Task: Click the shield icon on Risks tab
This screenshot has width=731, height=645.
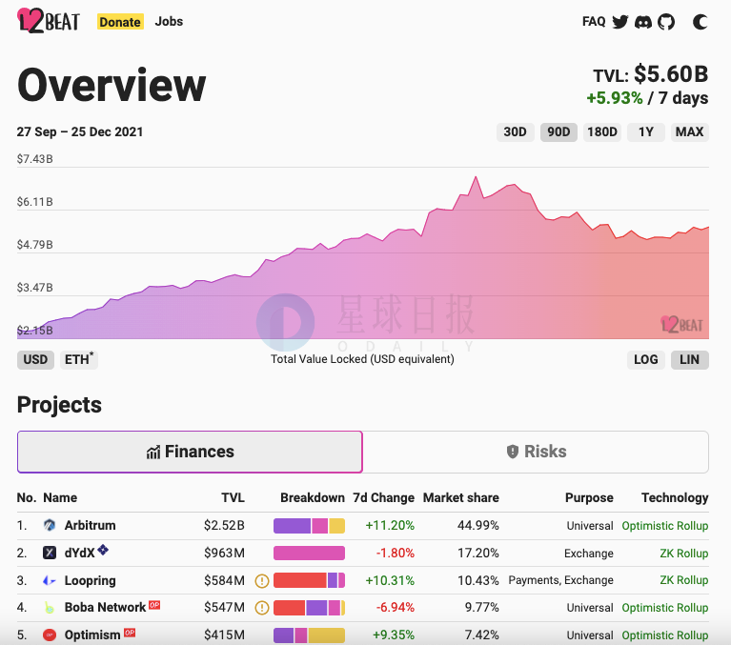Action: 513,452
